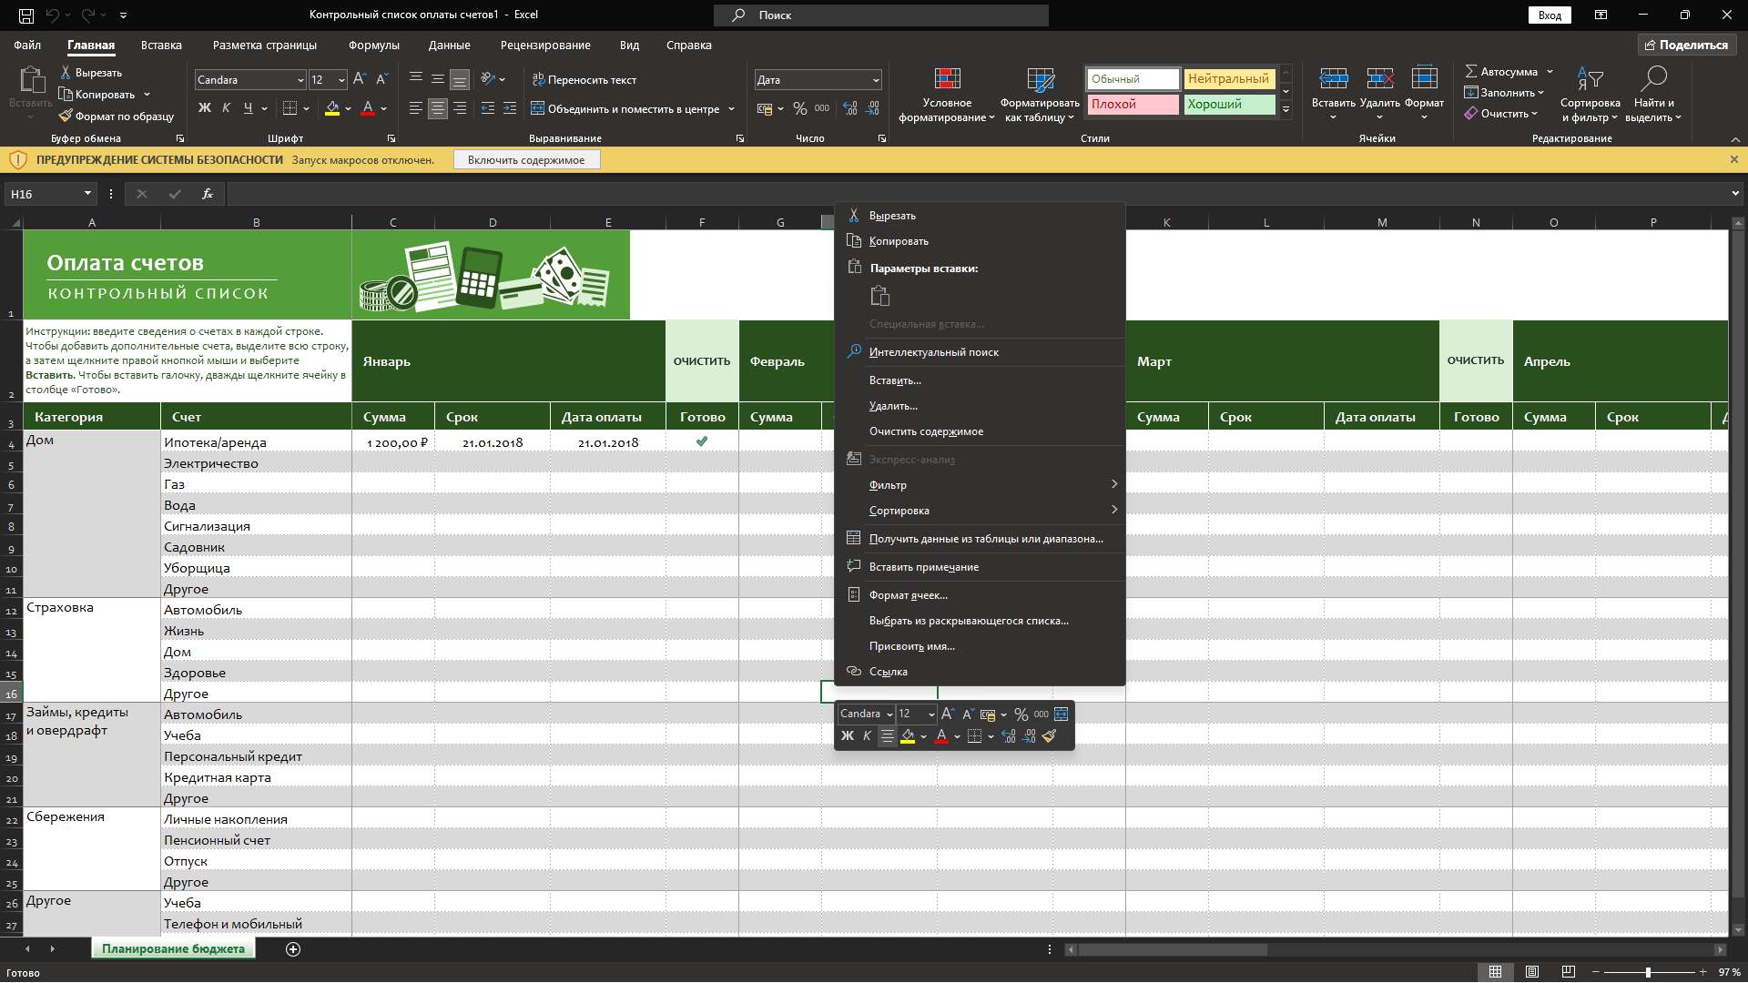This screenshot has width=1748, height=983.
Task: Click the Find and Select magnifier icon
Action: [x=1653, y=79]
